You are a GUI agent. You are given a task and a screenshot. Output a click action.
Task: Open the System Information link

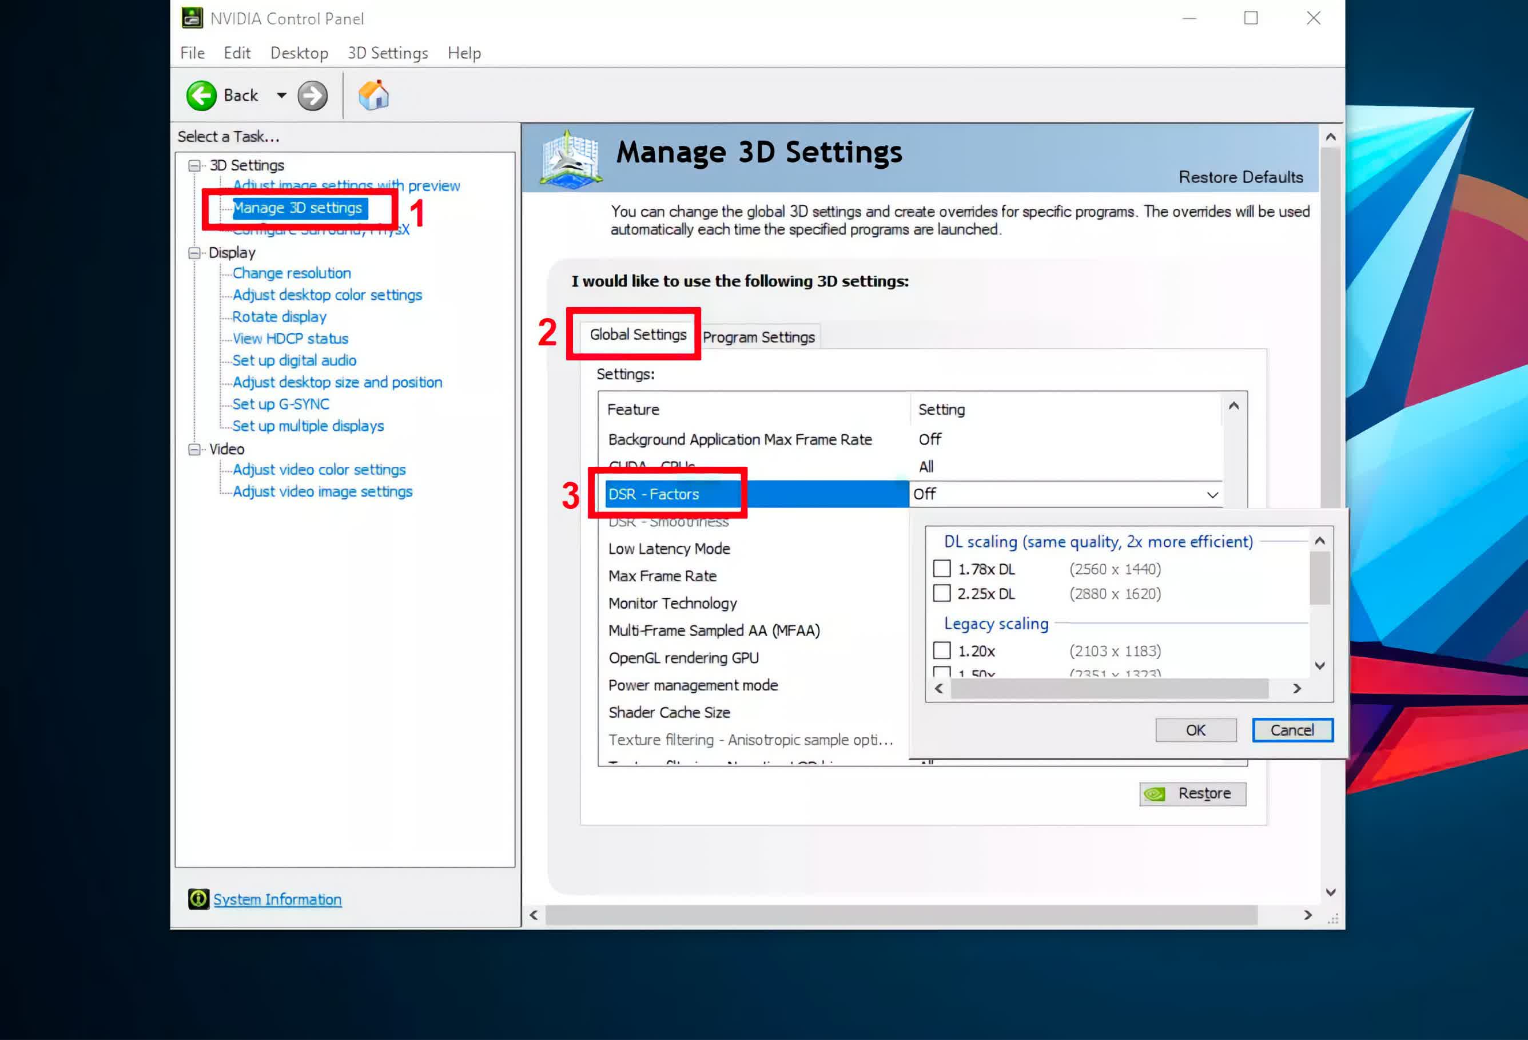click(277, 899)
